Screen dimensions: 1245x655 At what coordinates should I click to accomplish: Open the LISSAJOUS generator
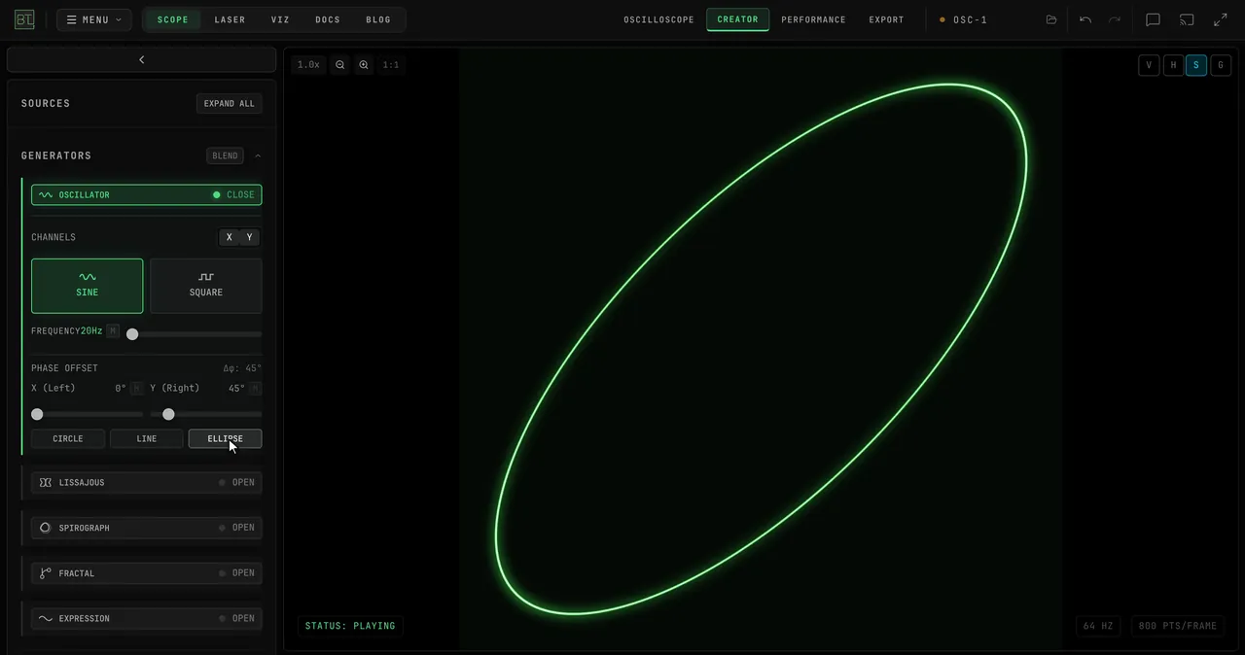pyautogui.click(x=146, y=482)
